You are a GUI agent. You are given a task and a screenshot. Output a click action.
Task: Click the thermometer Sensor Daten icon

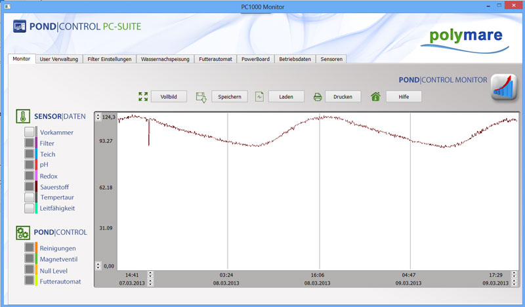24,116
